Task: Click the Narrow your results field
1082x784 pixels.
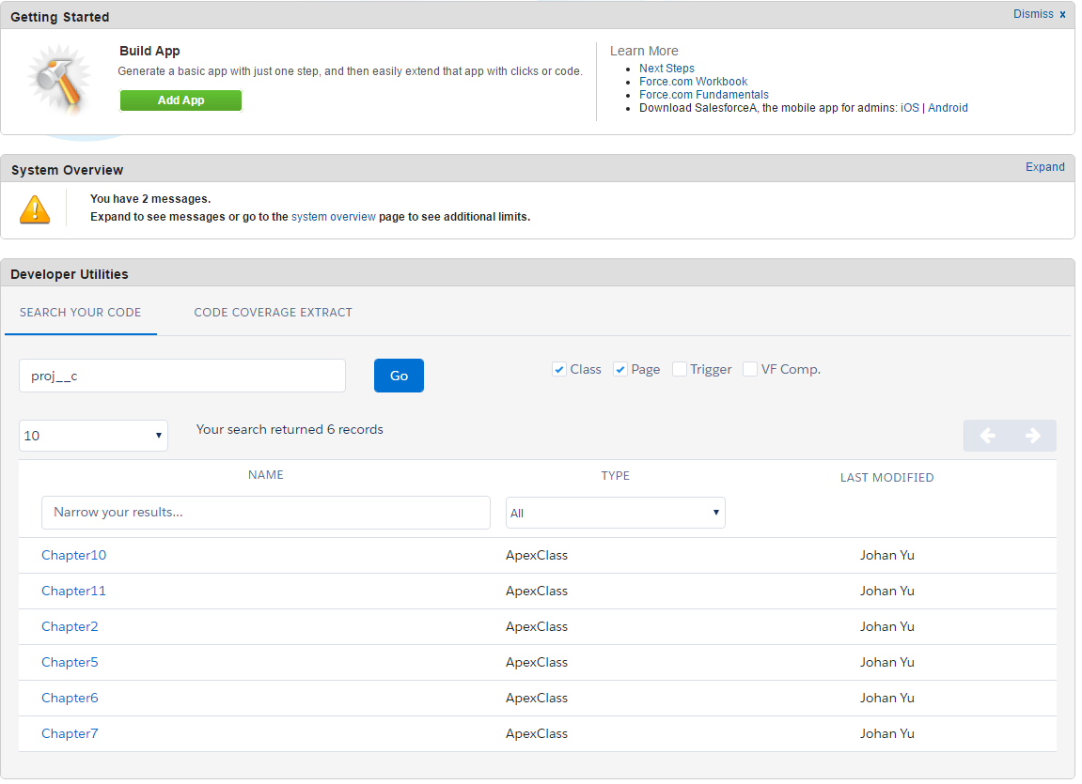Action: (x=266, y=513)
